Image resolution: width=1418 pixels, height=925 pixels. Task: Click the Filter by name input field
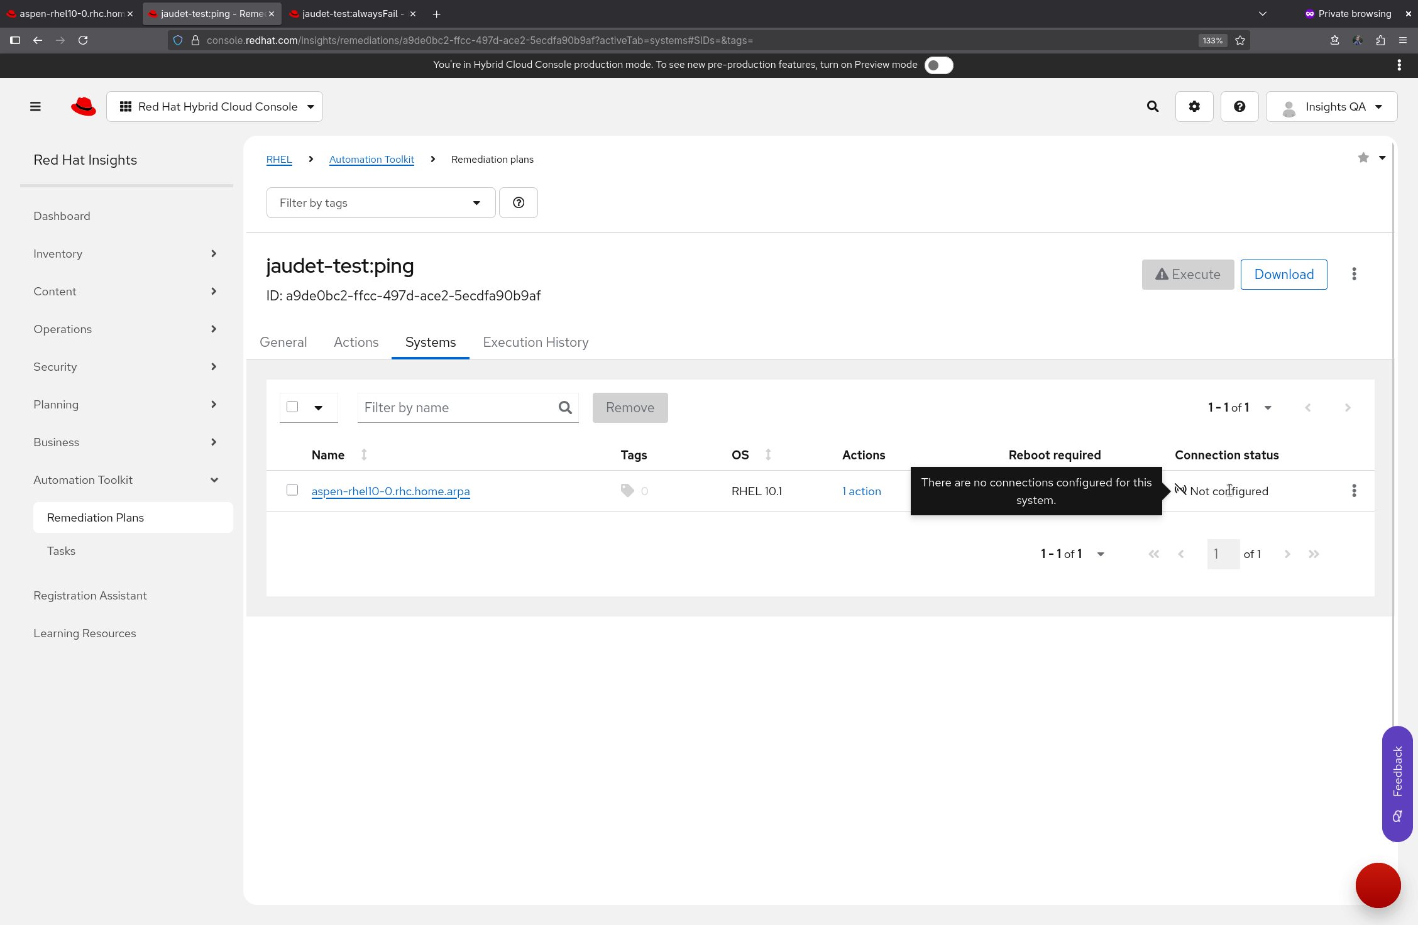(458, 408)
